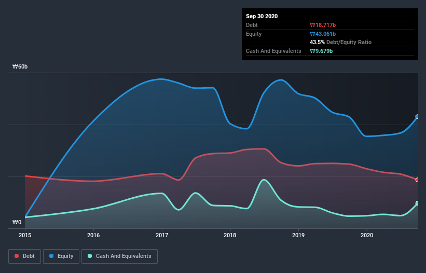Viewport: 426px width, 273px height.
Task: Click the Sep 30 2020 tooltip date
Action: (x=262, y=16)
